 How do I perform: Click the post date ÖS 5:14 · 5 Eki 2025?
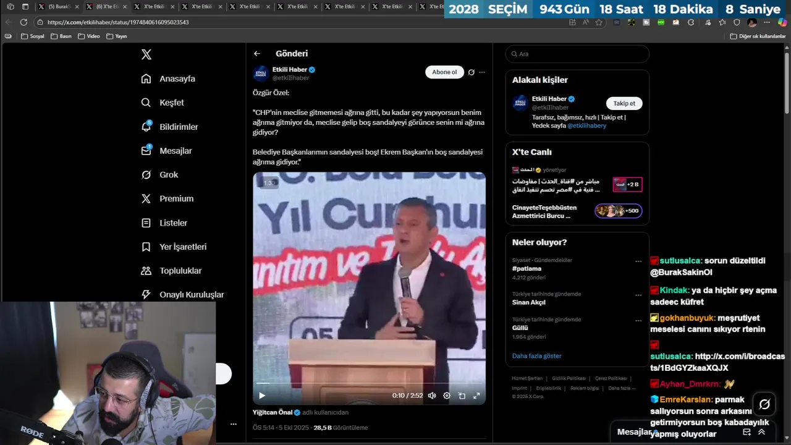click(281, 428)
